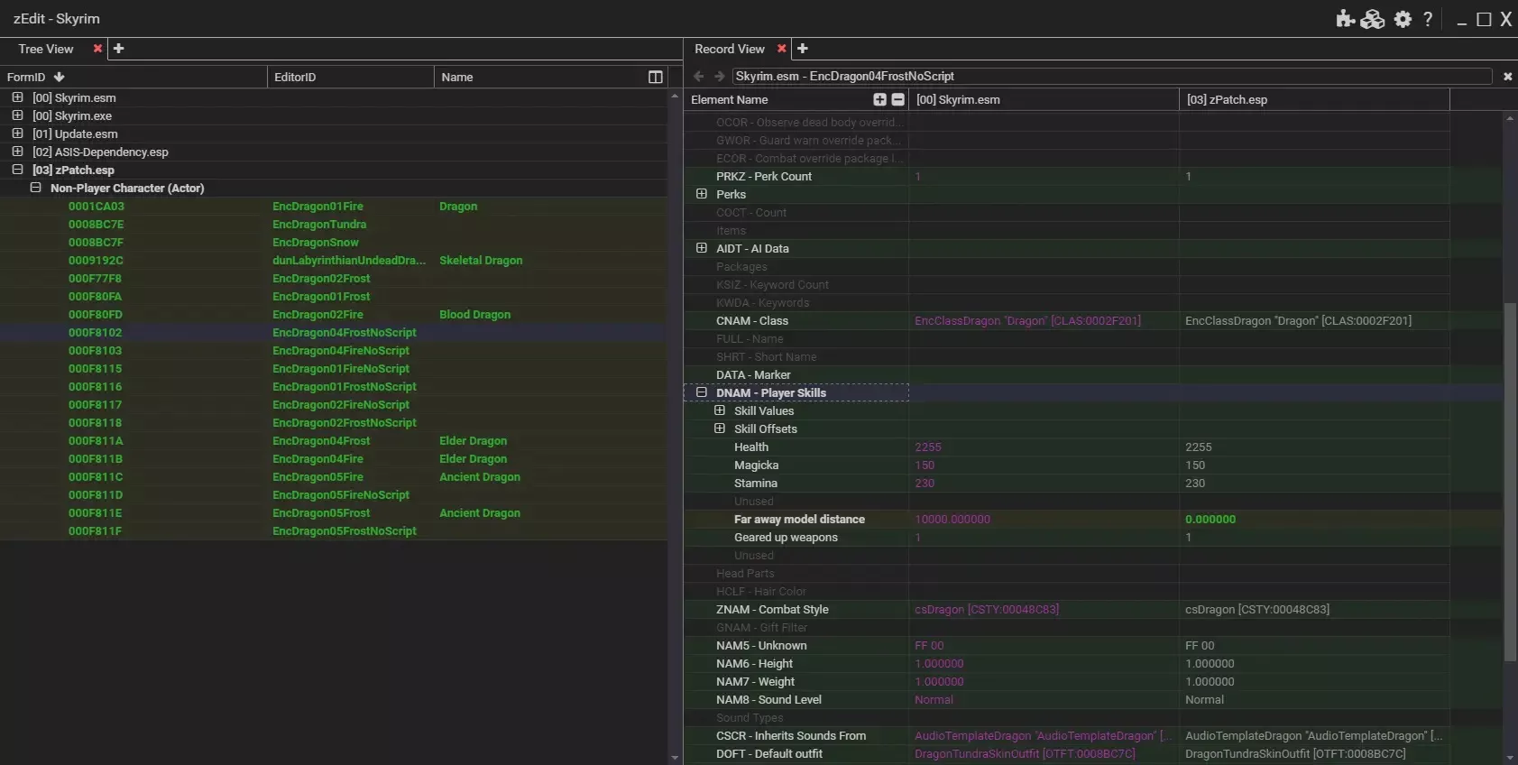Open the settings gear in title bar
This screenshot has height=765, width=1518.
[1403, 19]
